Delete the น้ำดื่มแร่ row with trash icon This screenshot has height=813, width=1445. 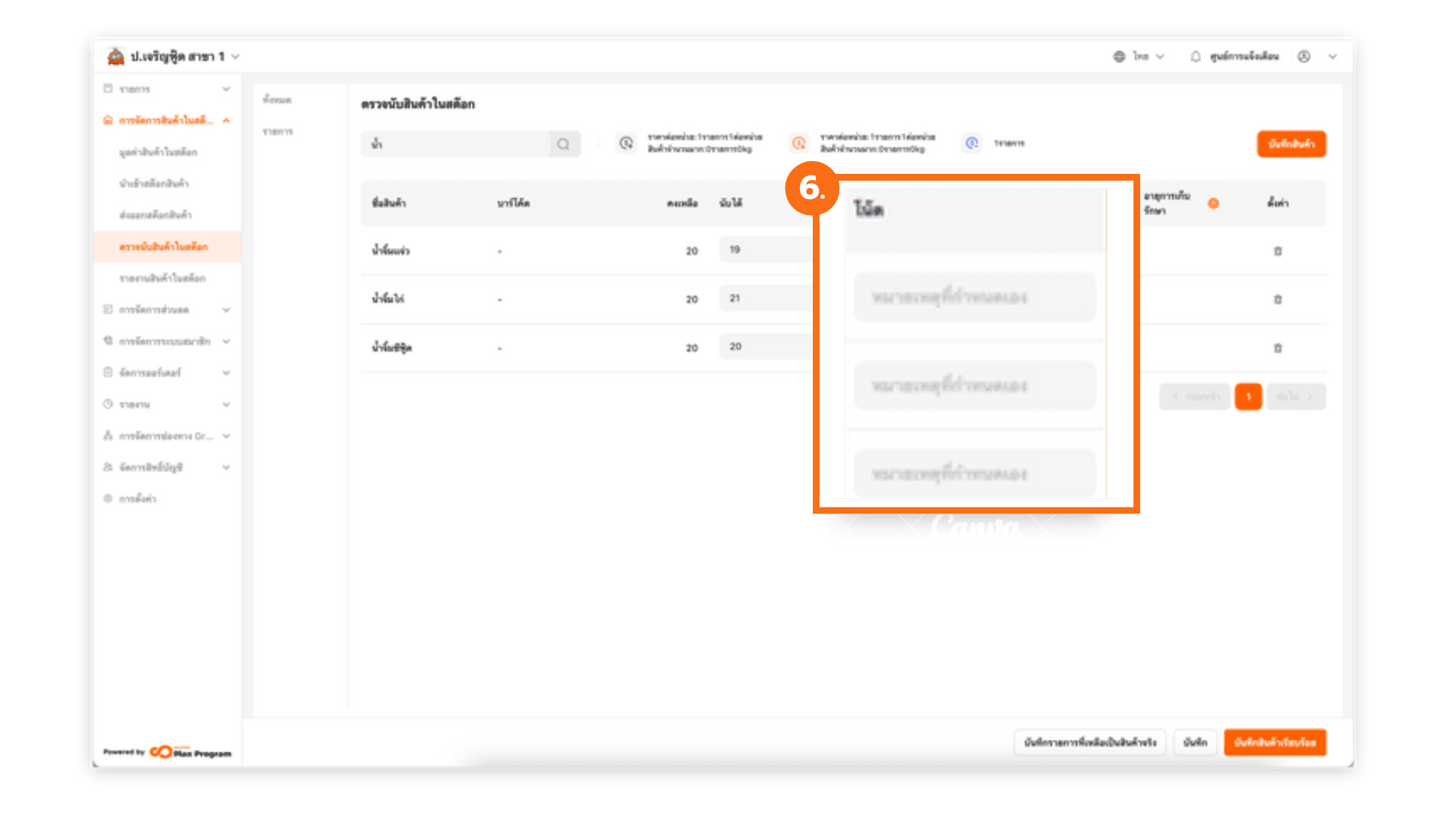coord(1277,251)
